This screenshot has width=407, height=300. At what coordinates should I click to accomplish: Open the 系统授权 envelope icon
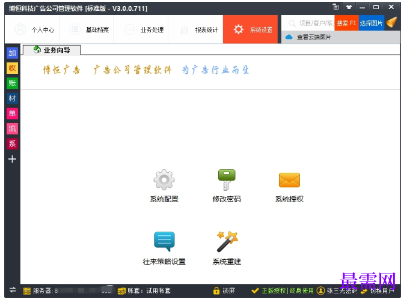[289, 180]
